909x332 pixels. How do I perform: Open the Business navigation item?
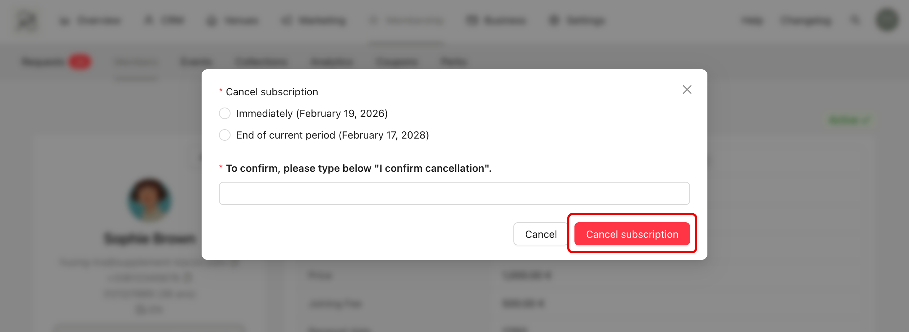point(496,21)
